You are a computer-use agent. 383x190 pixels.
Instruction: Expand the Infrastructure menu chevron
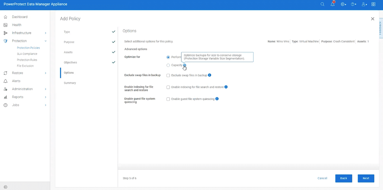(46, 33)
